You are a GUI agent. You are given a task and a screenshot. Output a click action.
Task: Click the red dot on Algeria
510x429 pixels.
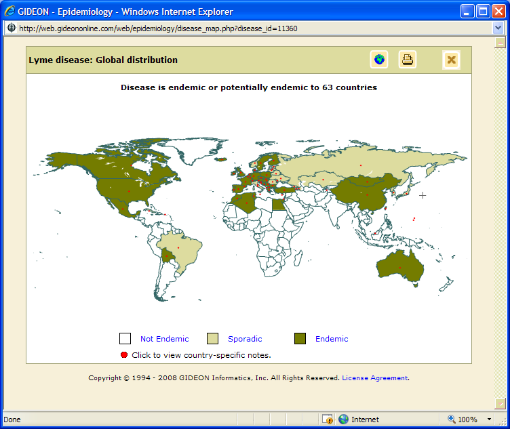coord(247,203)
